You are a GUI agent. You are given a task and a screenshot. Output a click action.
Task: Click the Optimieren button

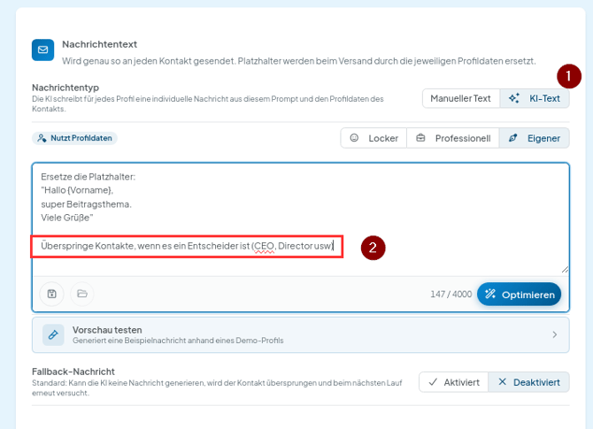point(519,294)
